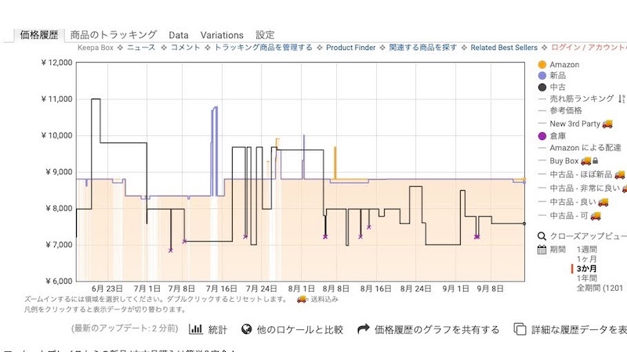This screenshot has height=352, width=627.
Task: Open the Product Finder link
Action: 350,48
